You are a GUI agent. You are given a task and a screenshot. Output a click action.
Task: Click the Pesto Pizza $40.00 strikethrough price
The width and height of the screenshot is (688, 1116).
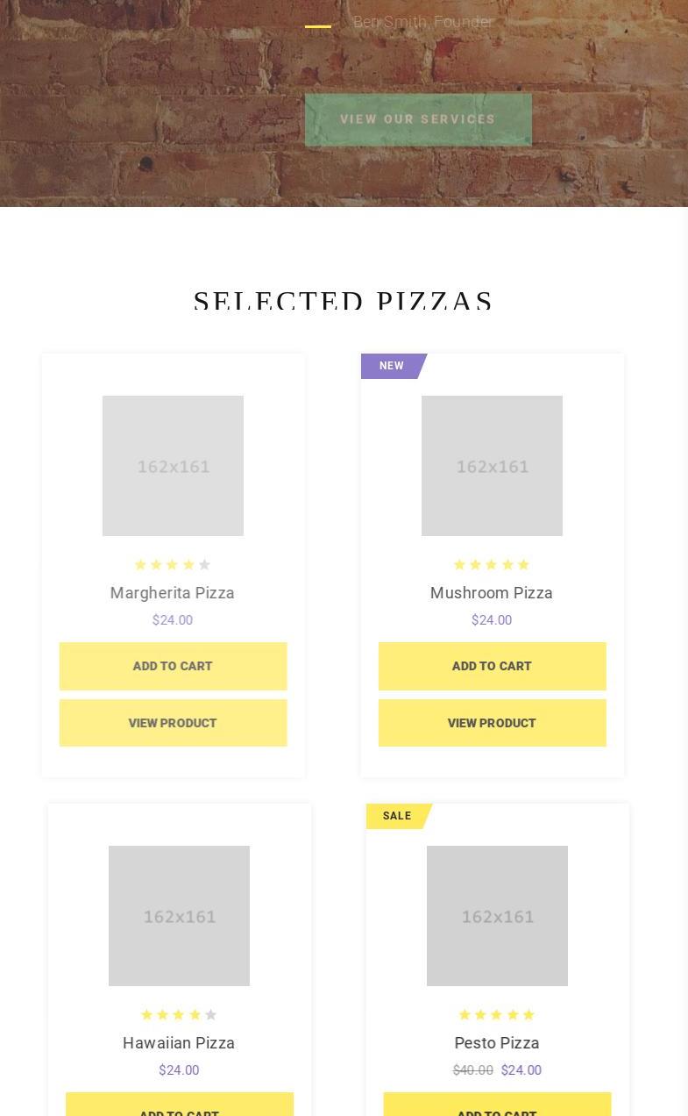473,1070
